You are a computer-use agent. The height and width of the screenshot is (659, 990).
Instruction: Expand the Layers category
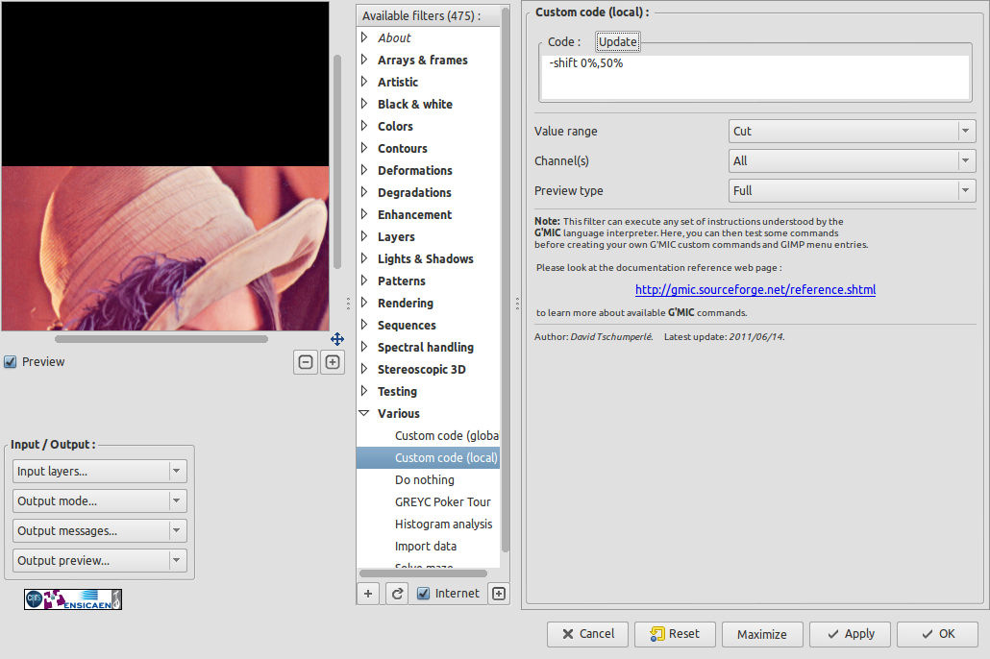[x=364, y=236]
